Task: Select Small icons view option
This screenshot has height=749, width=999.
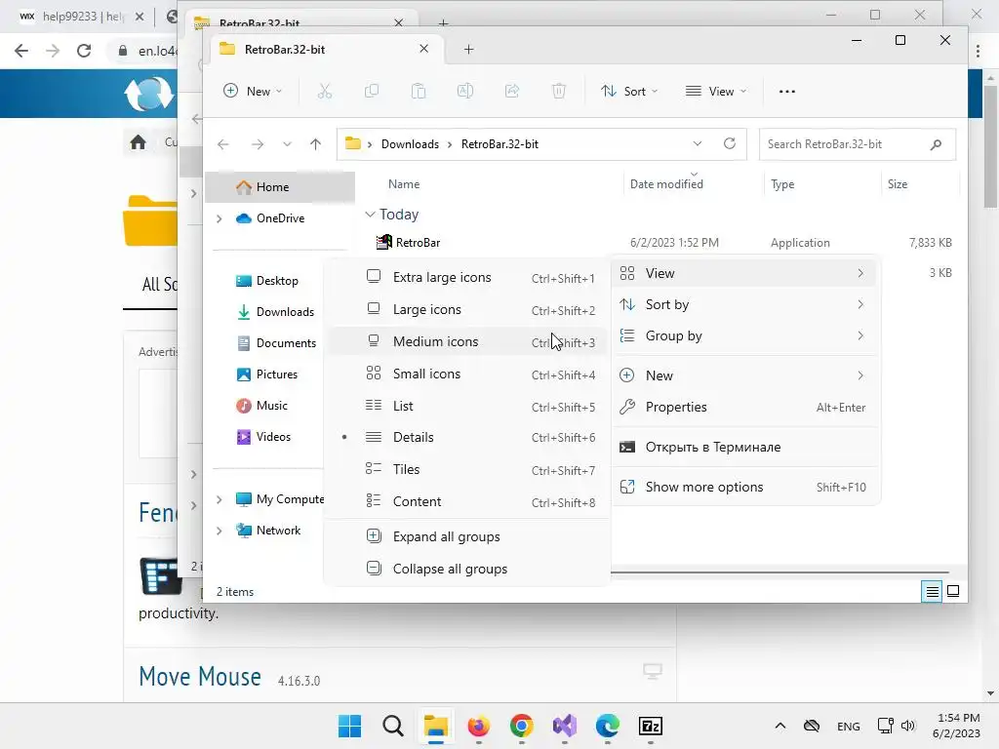Action: pyautogui.click(x=469, y=374)
